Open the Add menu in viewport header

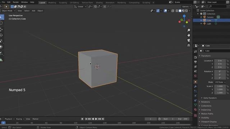click(x=33, y=11)
